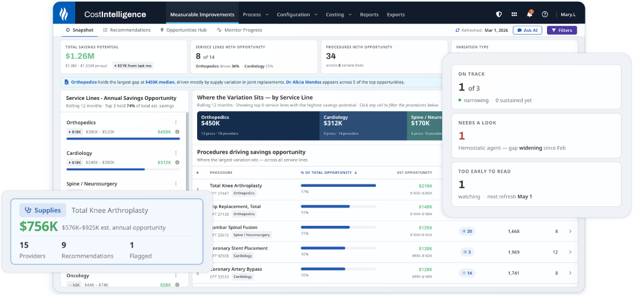Open the apps grid icon
This screenshot has height=295, width=634.
[514, 14]
